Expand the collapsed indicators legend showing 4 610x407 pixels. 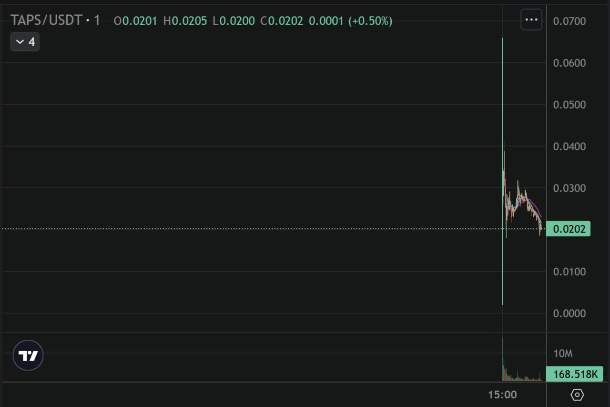[x=25, y=42]
